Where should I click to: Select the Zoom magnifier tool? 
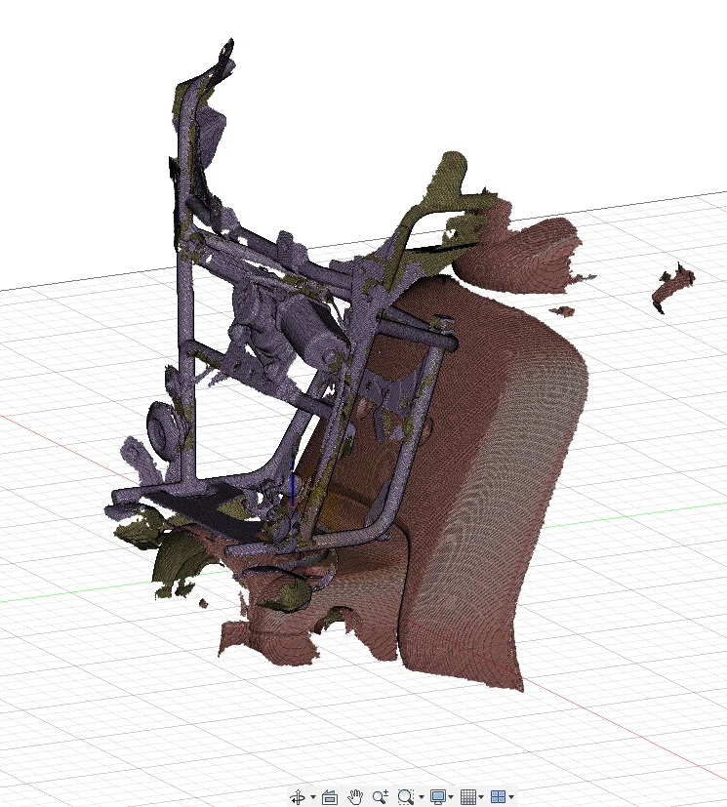click(x=381, y=797)
